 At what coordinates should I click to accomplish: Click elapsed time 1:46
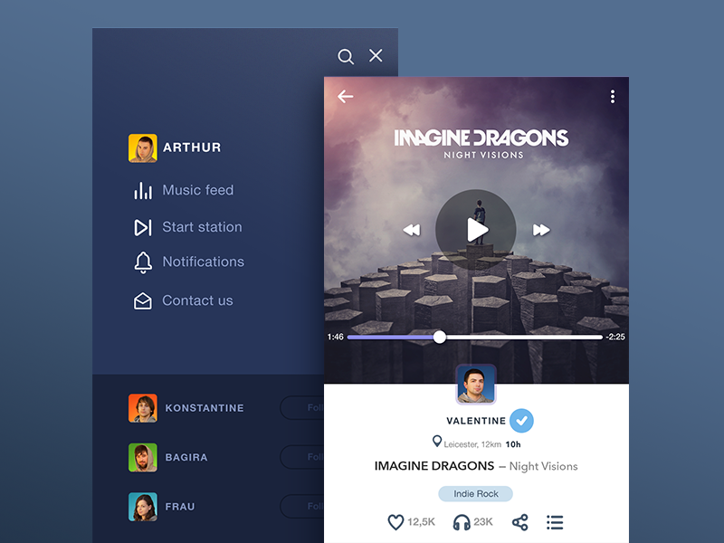click(335, 337)
